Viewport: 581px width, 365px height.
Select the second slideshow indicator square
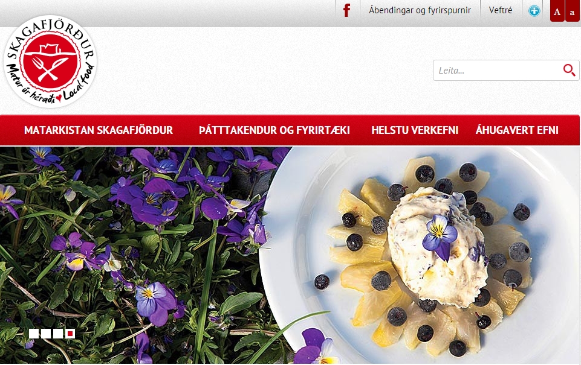coord(46,334)
